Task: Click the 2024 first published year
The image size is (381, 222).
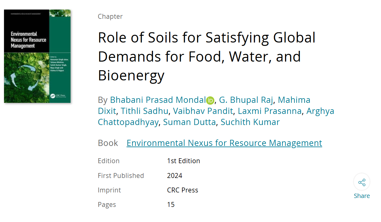Action: pos(175,176)
